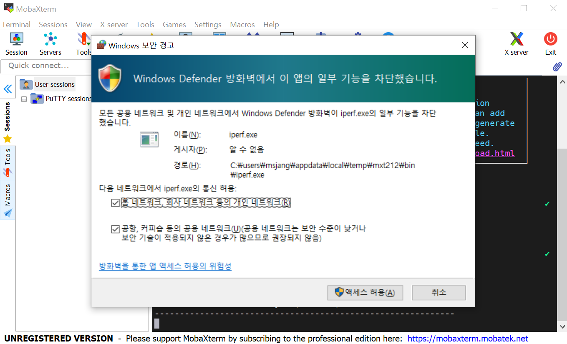The width and height of the screenshot is (567, 344).
Task: Click the terminal scrollbar up arrow
Action: pyautogui.click(x=562, y=81)
